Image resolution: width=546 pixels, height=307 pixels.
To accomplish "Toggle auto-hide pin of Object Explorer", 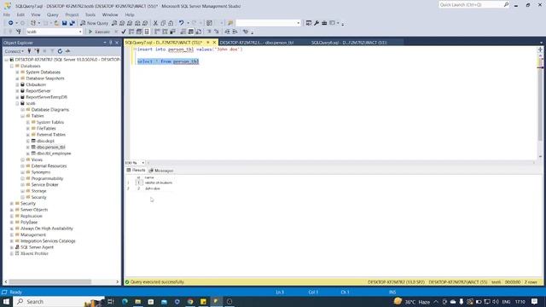I will 111,43.
